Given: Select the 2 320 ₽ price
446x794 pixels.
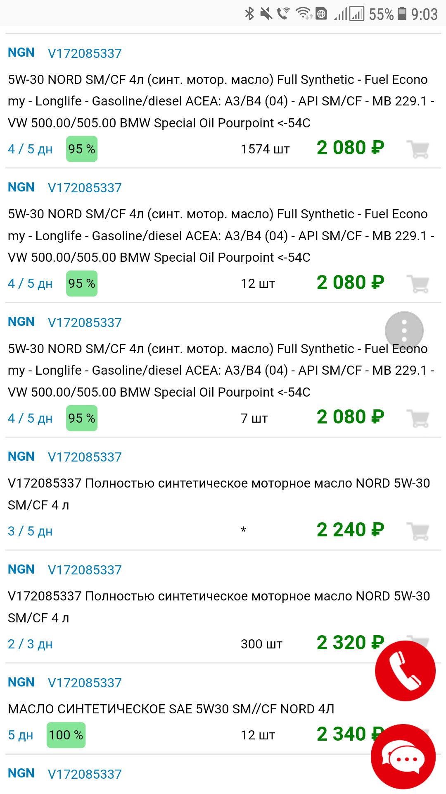Looking at the screenshot, I should pyautogui.click(x=350, y=643).
